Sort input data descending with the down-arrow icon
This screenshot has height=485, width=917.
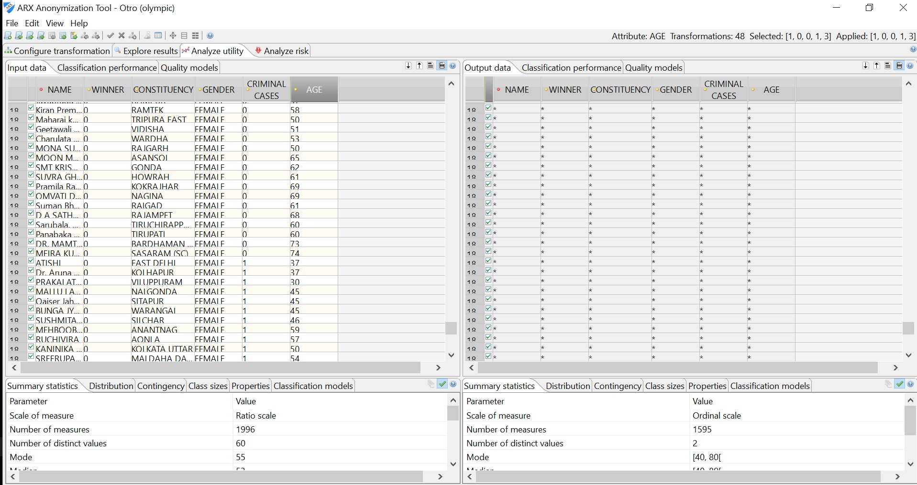408,65
